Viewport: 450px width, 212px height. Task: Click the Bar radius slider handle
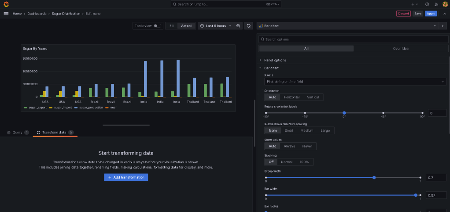coord(266,212)
